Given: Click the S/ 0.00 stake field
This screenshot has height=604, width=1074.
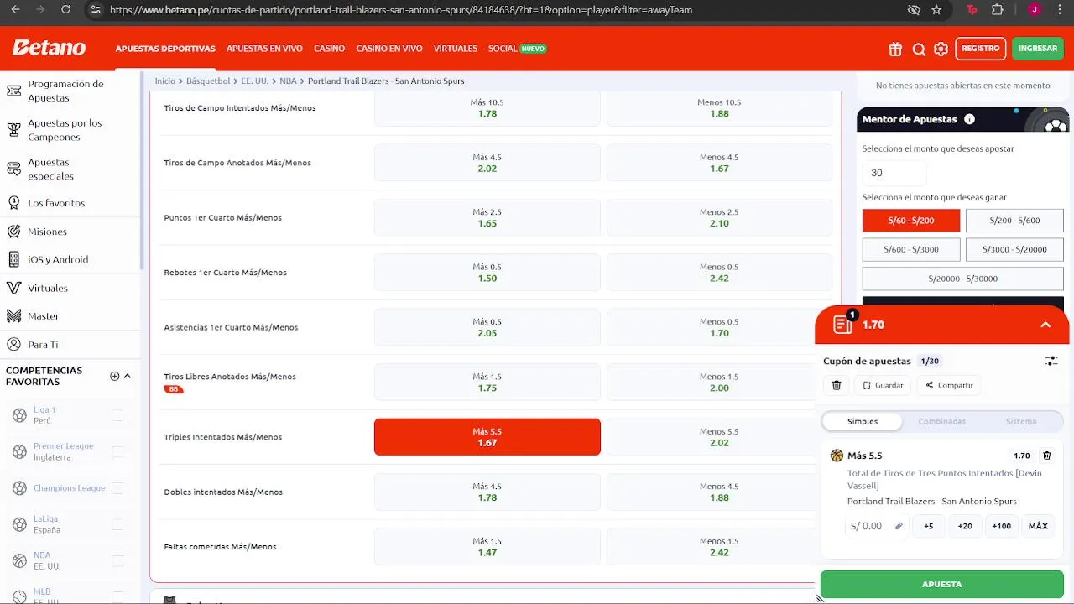Looking at the screenshot, I should (x=876, y=526).
